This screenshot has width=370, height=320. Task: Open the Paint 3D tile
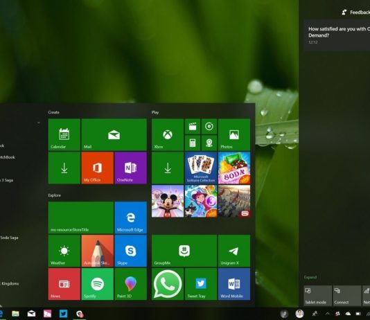(x=130, y=284)
